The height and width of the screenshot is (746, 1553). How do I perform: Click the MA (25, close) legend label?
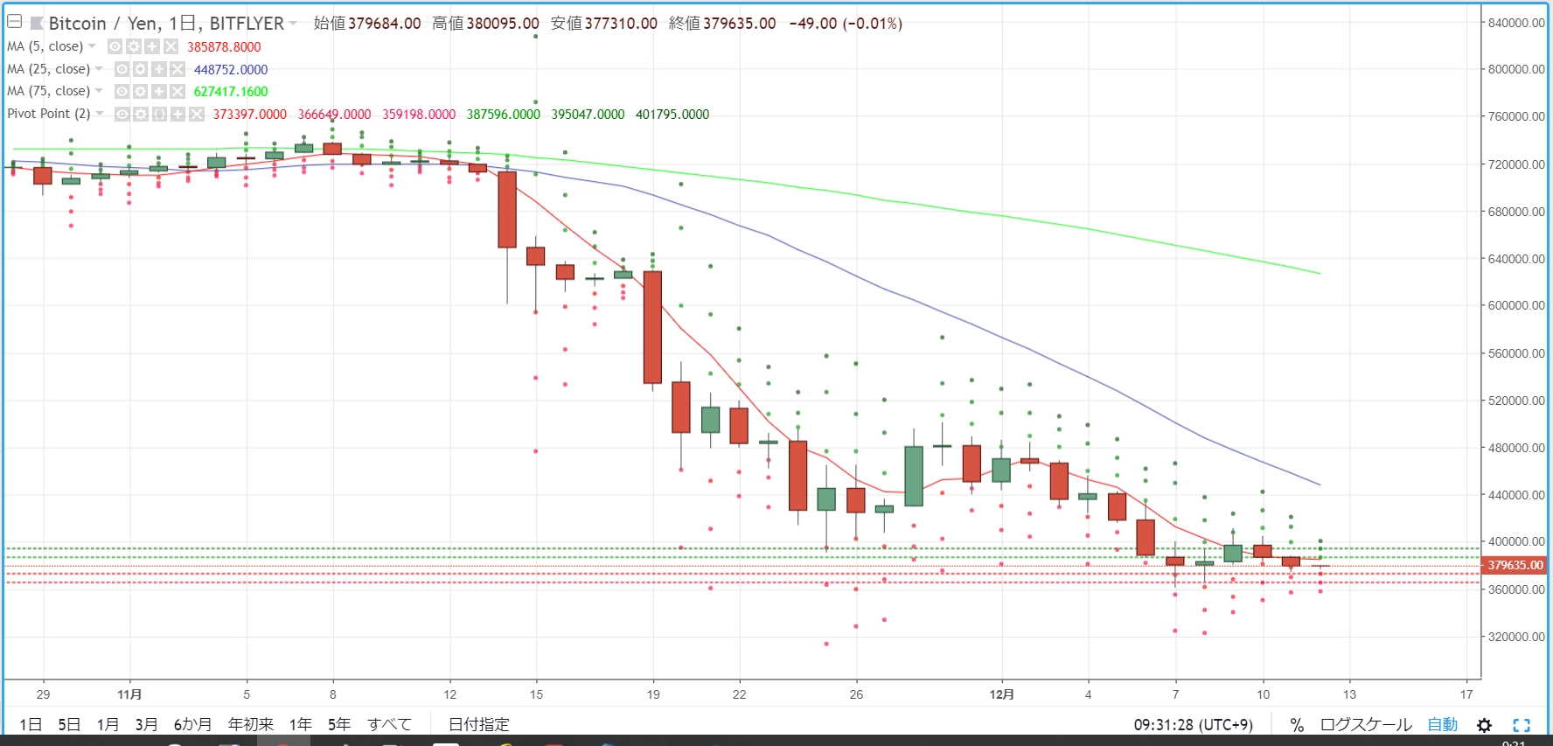(x=48, y=69)
